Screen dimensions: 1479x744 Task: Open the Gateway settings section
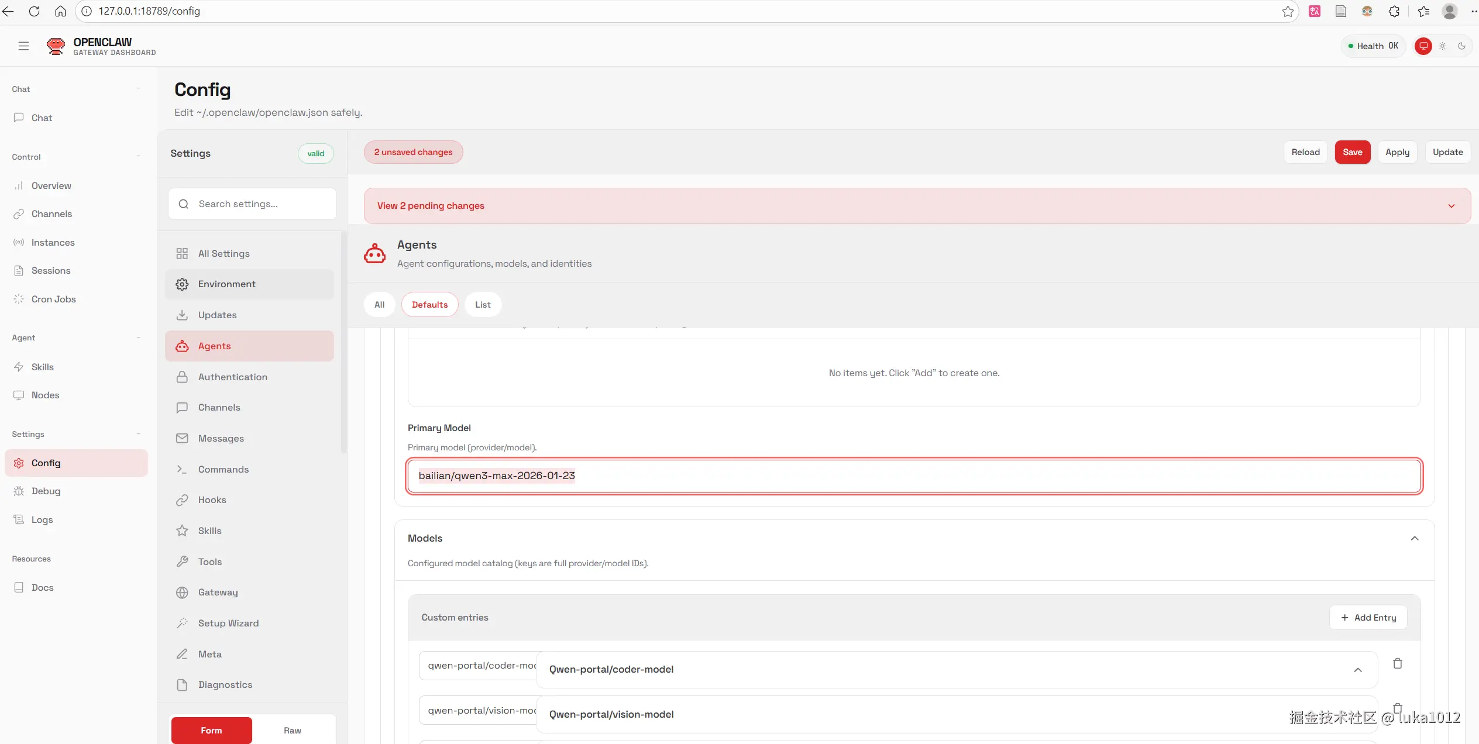[218, 592]
